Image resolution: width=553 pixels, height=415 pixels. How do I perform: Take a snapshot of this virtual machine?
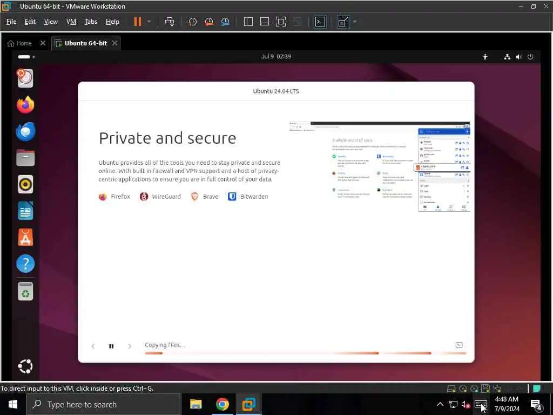click(193, 22)
